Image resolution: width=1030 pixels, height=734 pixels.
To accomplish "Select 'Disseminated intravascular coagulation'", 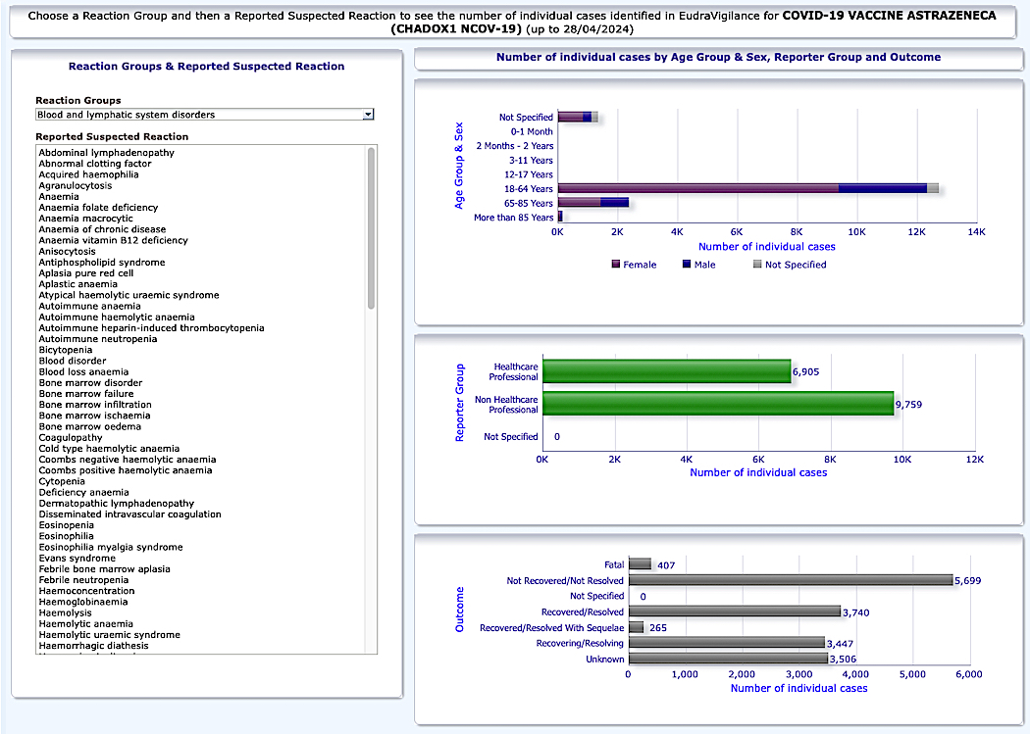I will [129, 514].
